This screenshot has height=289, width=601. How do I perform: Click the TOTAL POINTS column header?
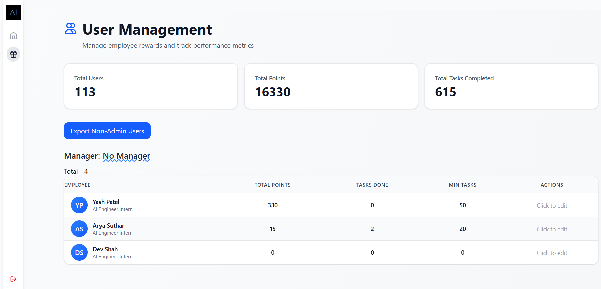pyautogui.click(x=272, y=185)
